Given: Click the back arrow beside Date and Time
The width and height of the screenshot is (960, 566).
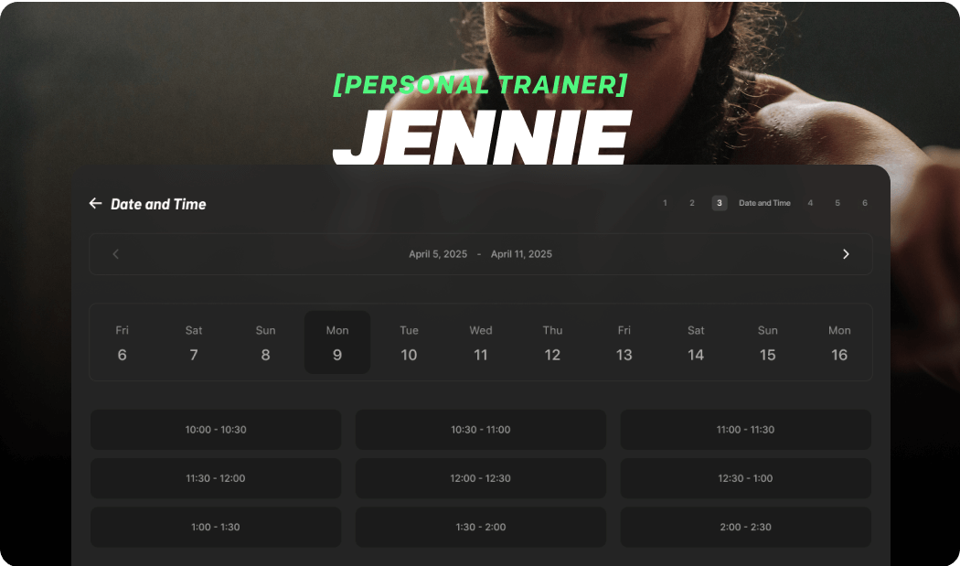Looking at the screenshot, I should (95, 204).
